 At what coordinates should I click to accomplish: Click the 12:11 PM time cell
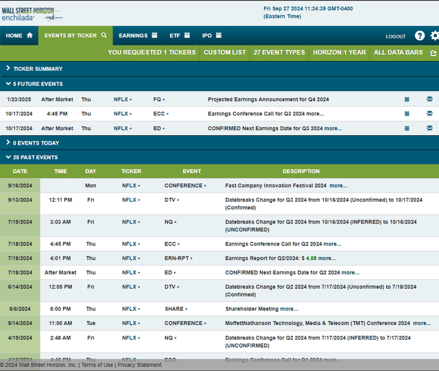60,200
